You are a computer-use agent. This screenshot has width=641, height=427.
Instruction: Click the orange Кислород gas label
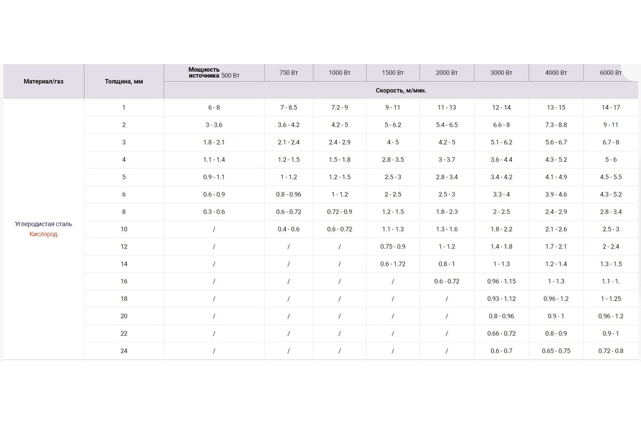(43, 234)
